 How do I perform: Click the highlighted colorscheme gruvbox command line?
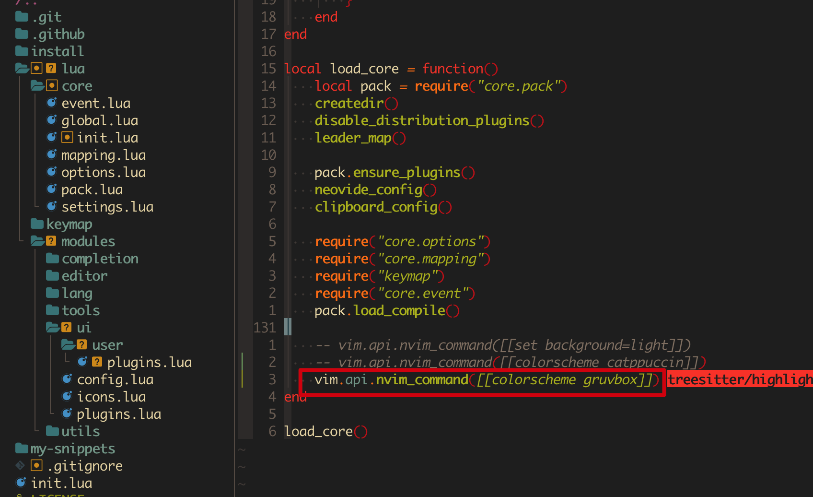tap(479, 379)
